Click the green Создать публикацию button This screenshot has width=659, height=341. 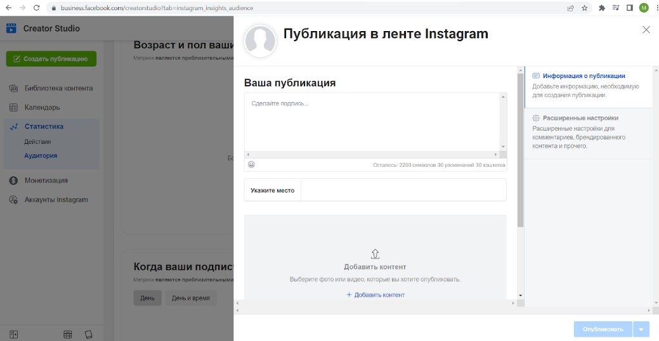(51, 59)
